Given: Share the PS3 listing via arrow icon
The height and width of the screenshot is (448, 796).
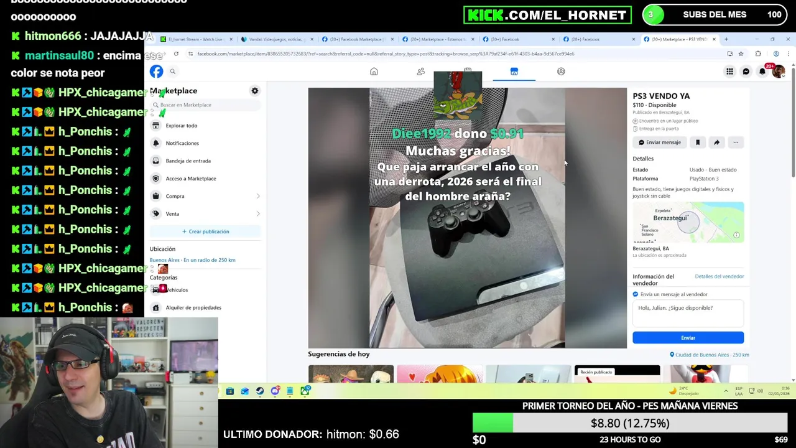Looking at the screenshot, I should click(716, 142).
